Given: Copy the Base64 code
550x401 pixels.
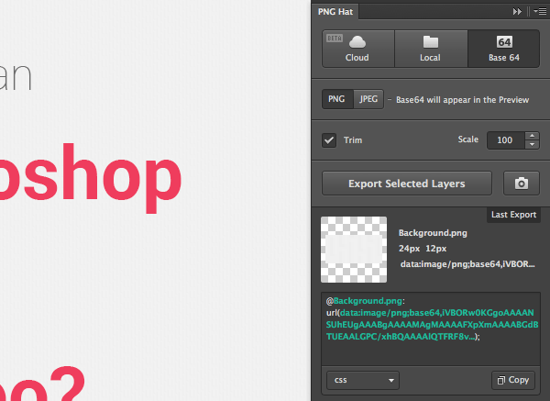Looking at the screenshot, I should [513, 380].
